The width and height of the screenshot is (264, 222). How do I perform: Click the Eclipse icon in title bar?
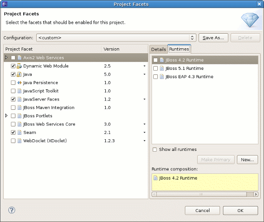pyautogui.click(x=5, y=4)
